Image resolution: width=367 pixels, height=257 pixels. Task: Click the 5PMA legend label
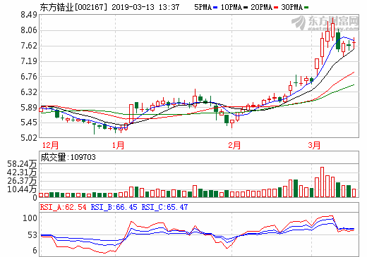click(x=203, y=7)
